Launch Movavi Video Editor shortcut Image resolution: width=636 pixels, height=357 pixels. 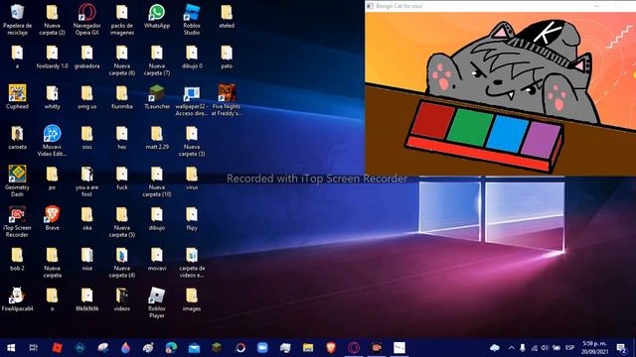click(x=52, y=141)
